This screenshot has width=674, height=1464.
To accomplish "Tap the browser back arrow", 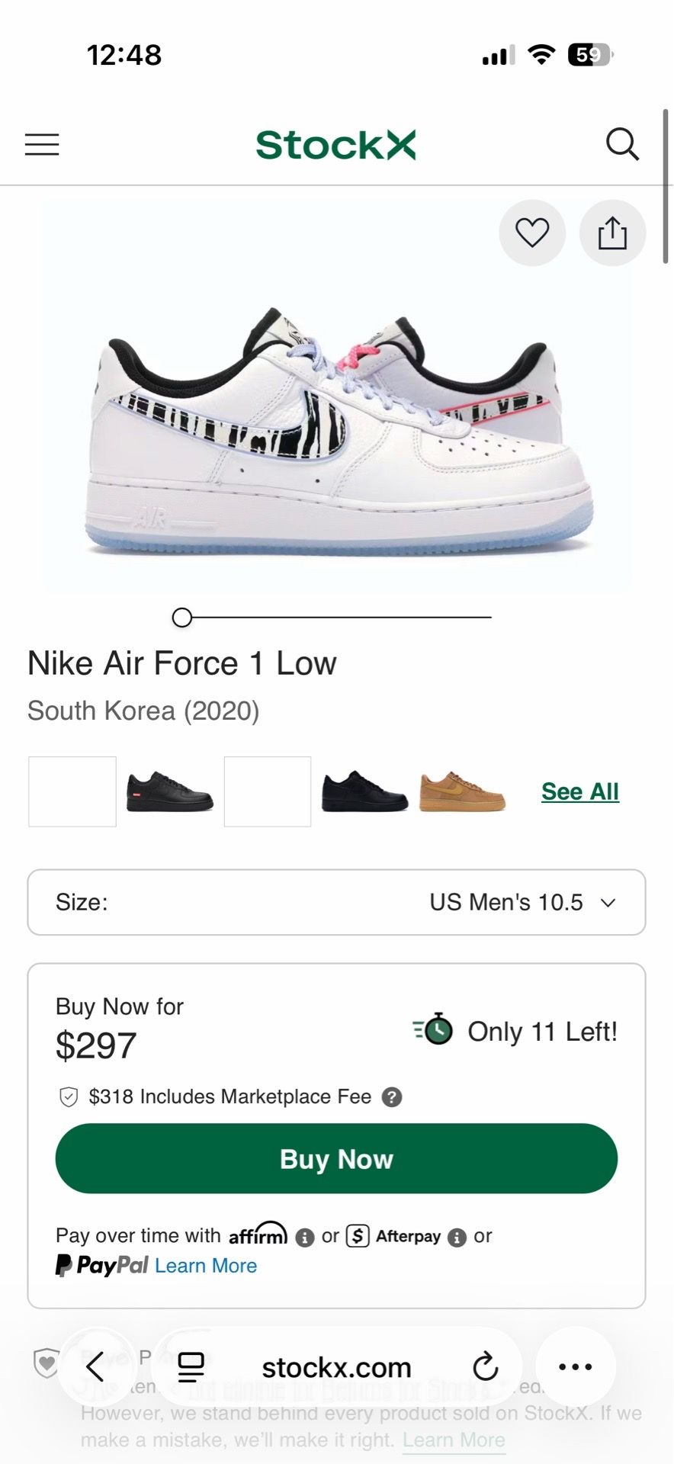I will (95, 1367).
